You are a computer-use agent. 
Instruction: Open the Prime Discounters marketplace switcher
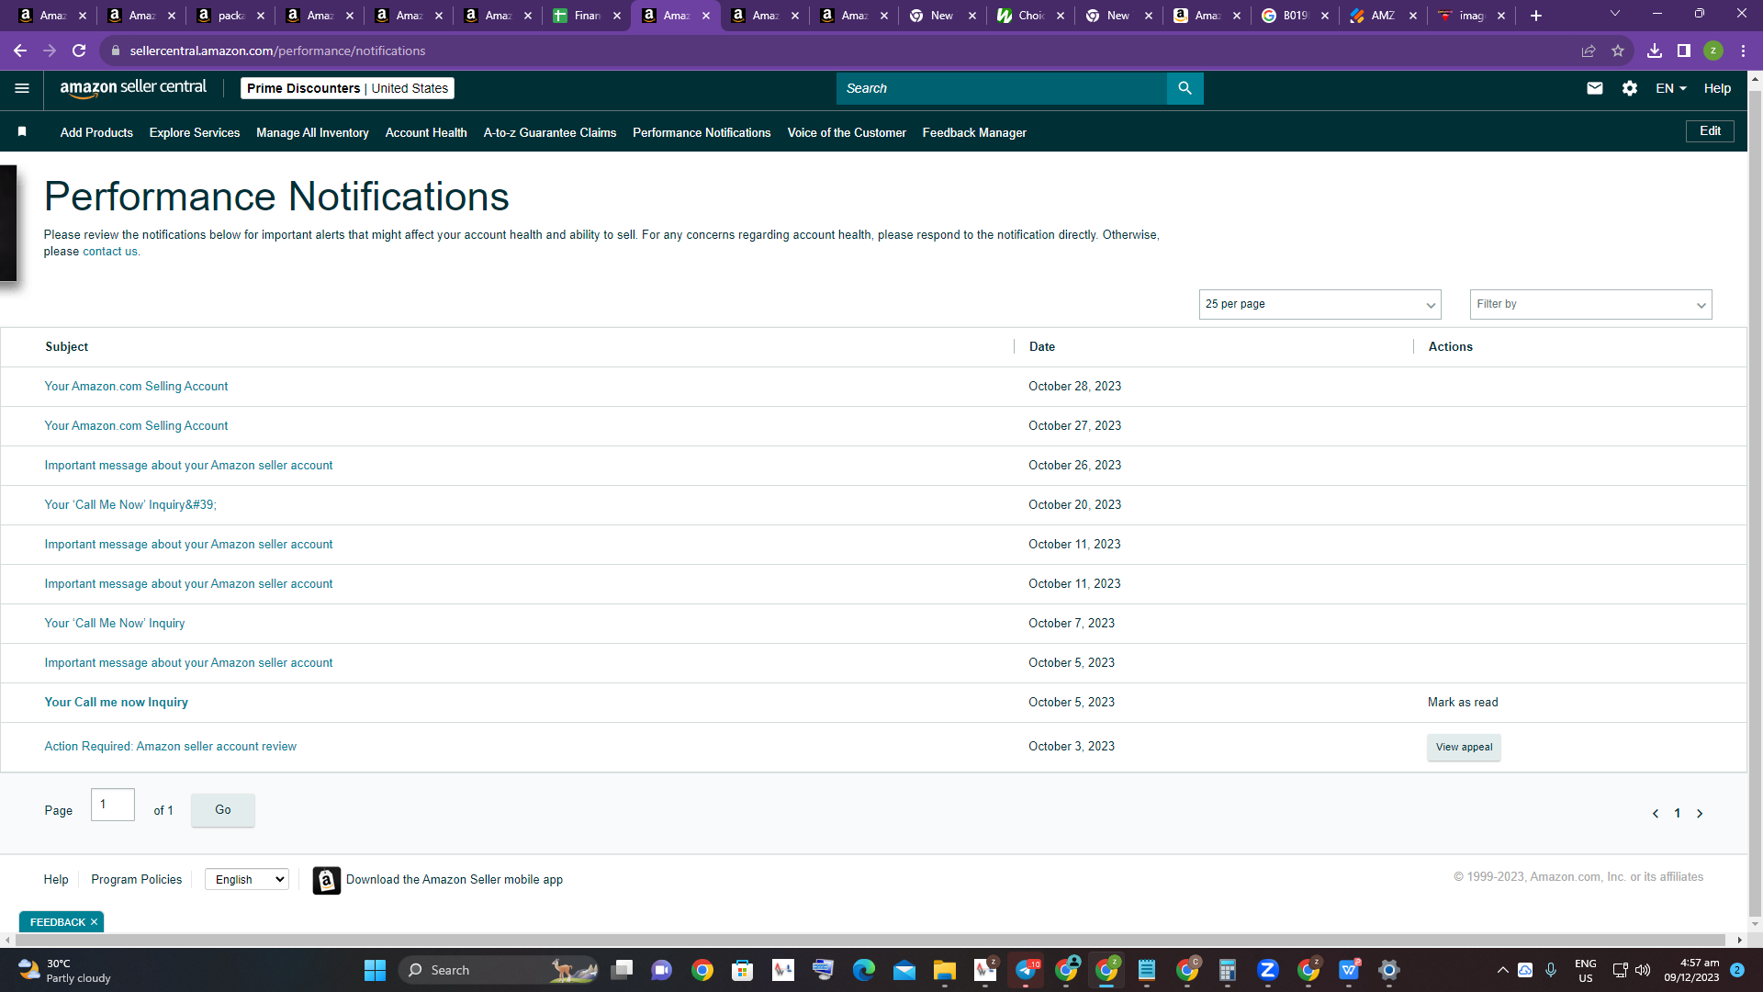[347, 88]
